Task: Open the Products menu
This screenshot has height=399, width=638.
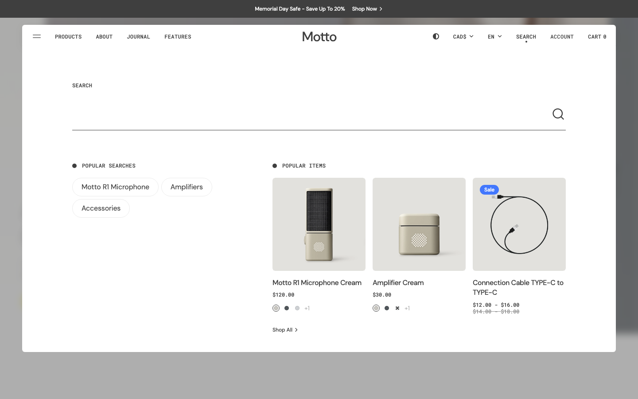Action: (x=68, y=37)
